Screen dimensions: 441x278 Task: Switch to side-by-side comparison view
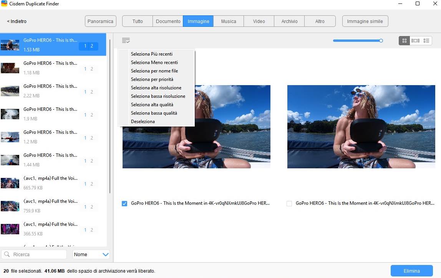click(x=415, y=41)
